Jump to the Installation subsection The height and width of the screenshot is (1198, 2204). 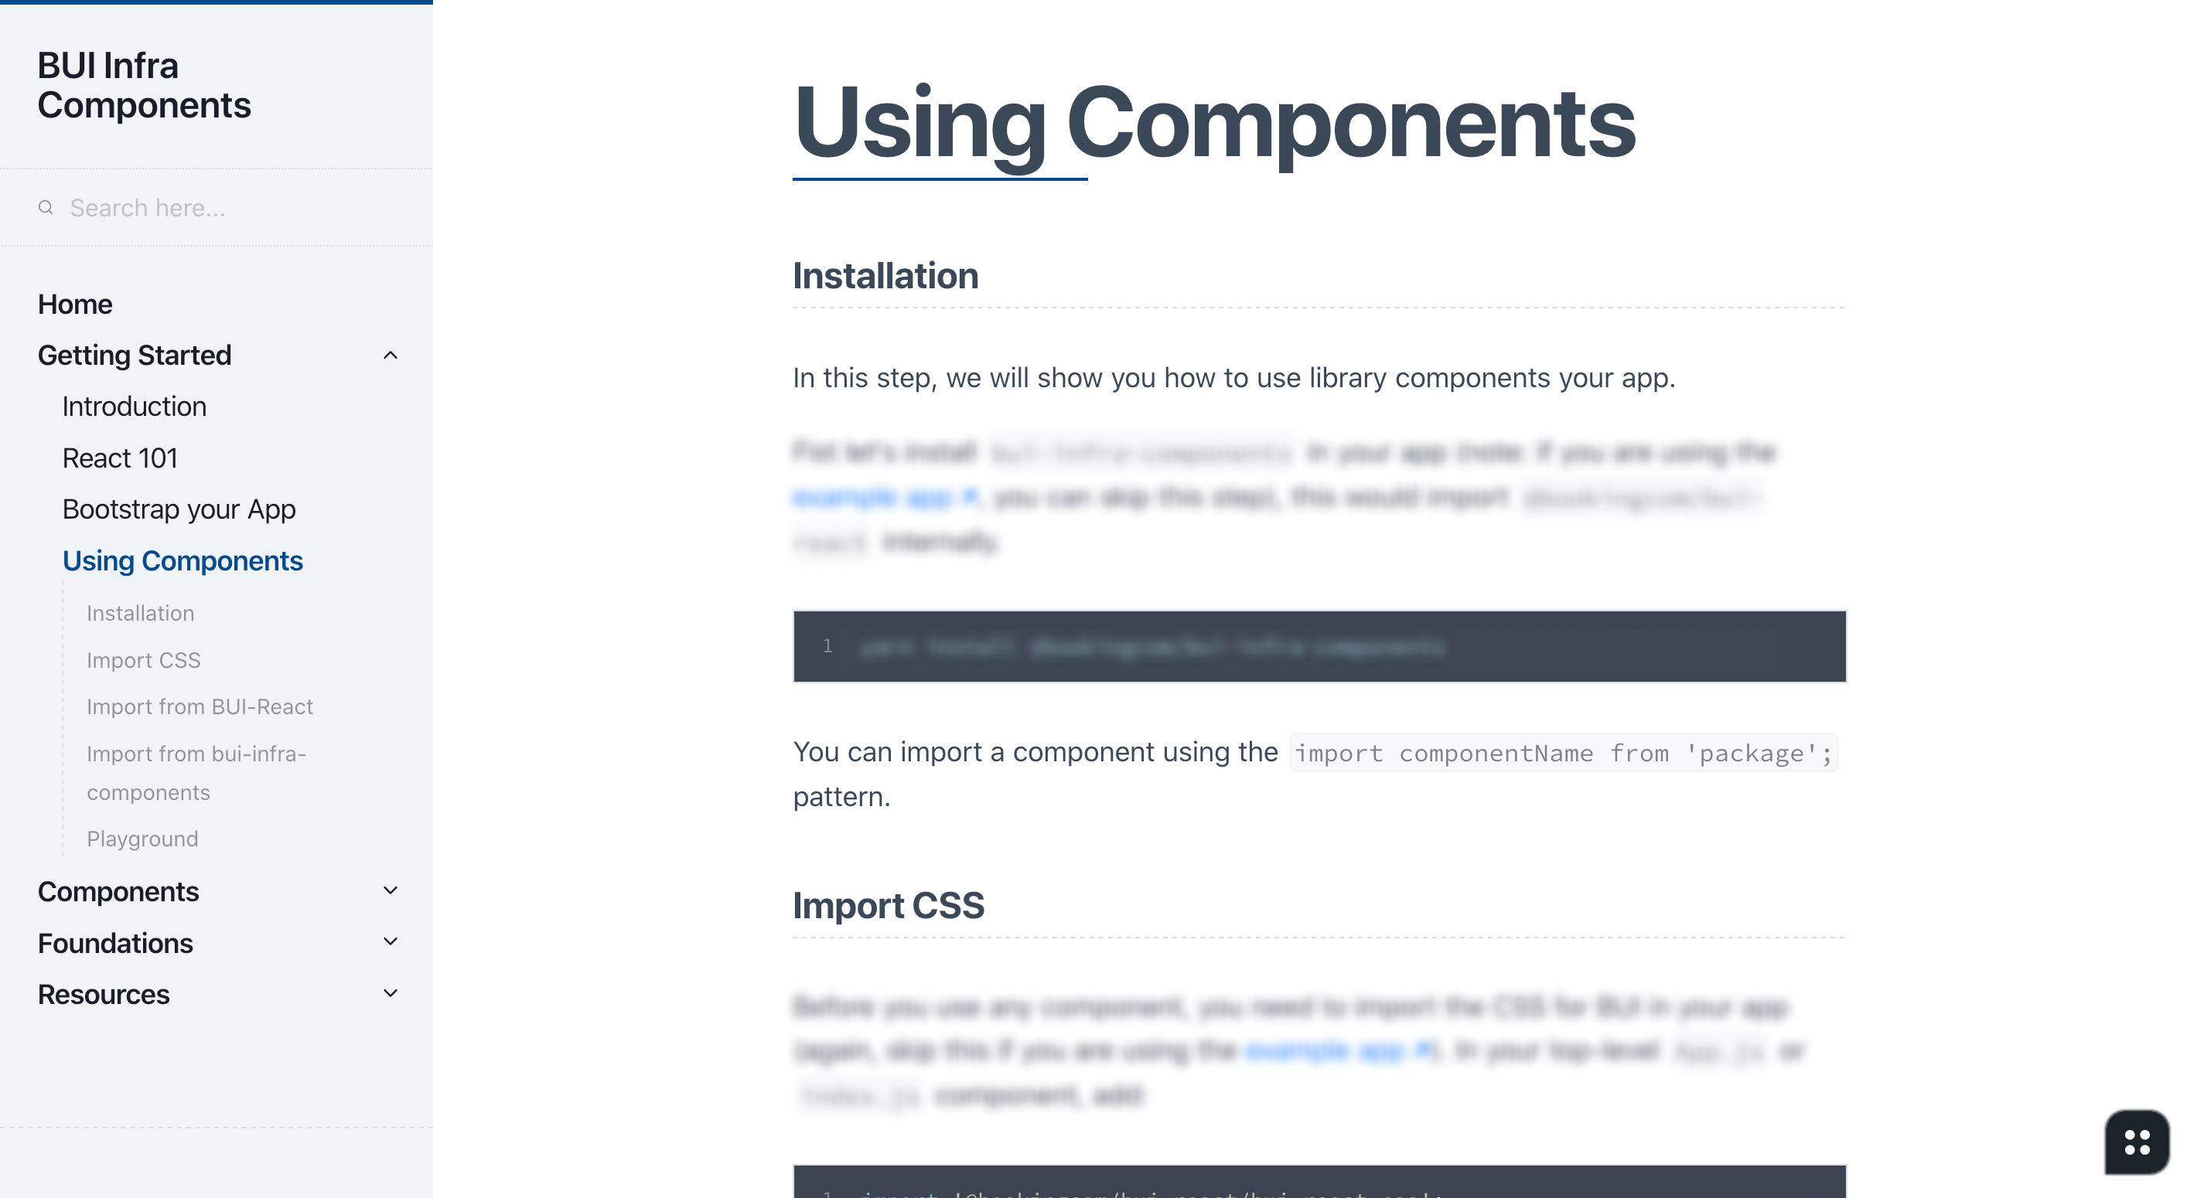pyautogui.click(x=140, y=612)
